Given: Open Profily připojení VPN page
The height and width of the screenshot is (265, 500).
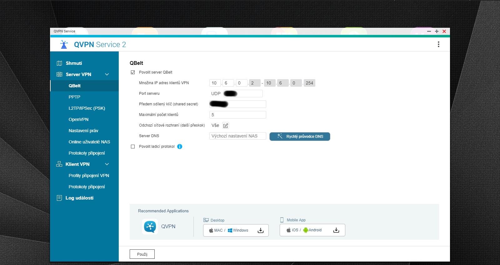Looking at the screenshot, I should [x=89, y=176].
